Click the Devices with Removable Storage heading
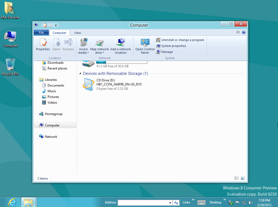This screenshot has width=278, height=207. point(115,74)
